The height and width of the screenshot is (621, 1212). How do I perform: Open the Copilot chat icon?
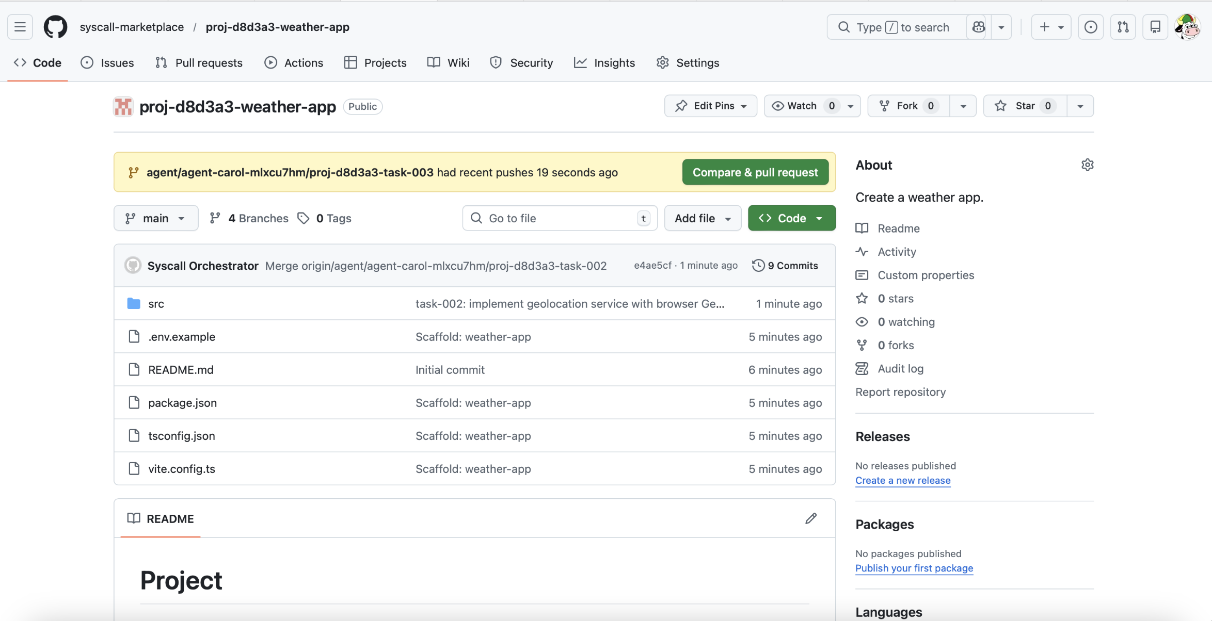978,27
